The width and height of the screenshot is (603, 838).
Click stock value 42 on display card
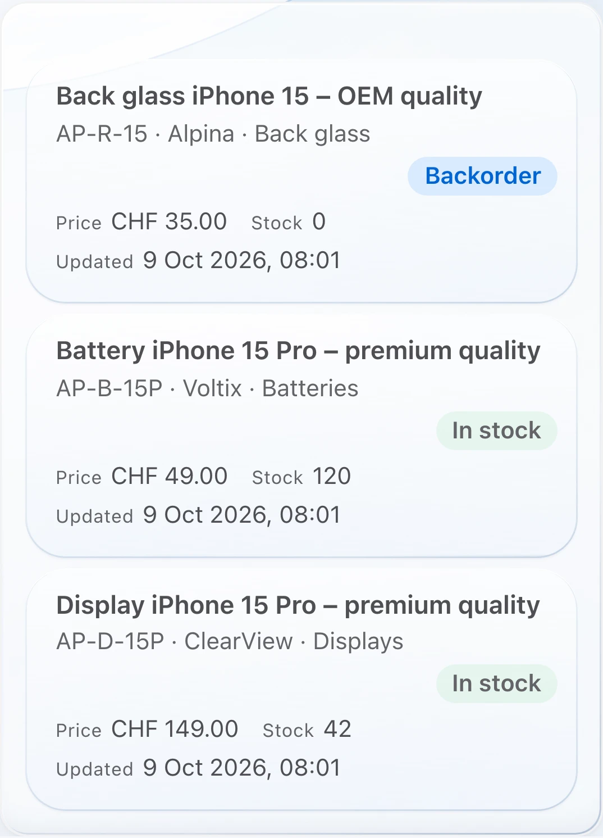337,729
